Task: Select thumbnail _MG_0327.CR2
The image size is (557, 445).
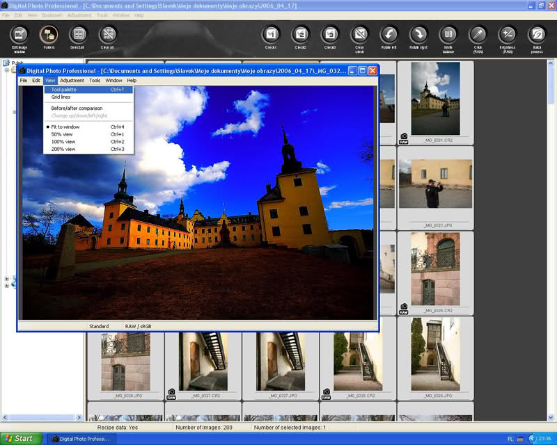Action: point(203,366)
